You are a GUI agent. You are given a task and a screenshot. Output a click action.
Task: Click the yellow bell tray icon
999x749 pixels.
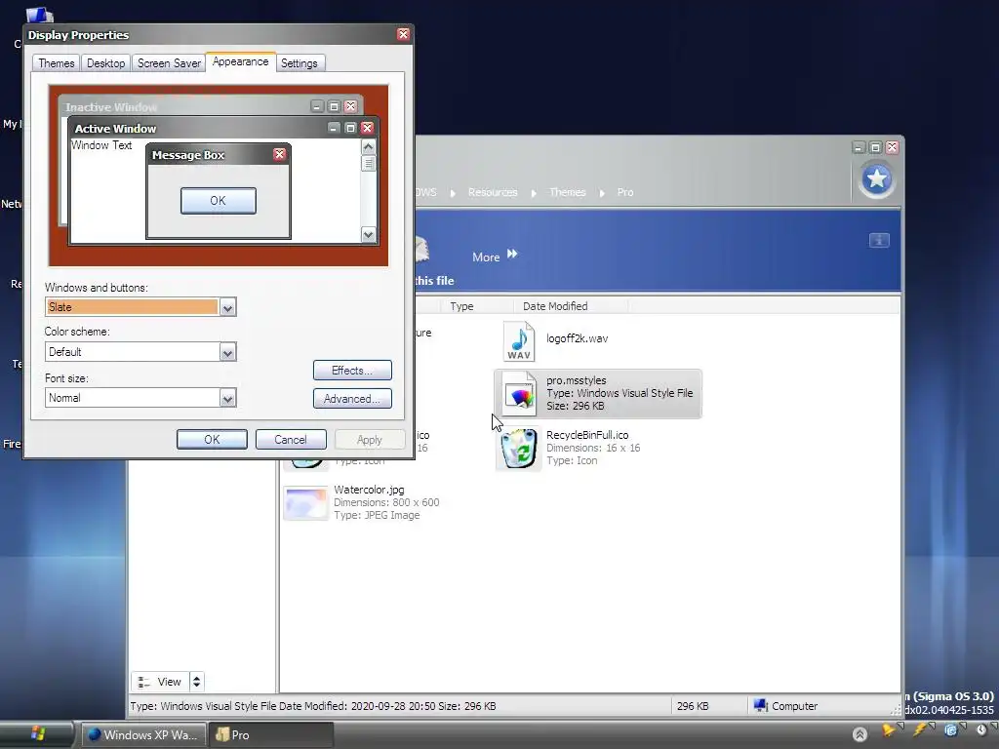[x=888, y=730]
